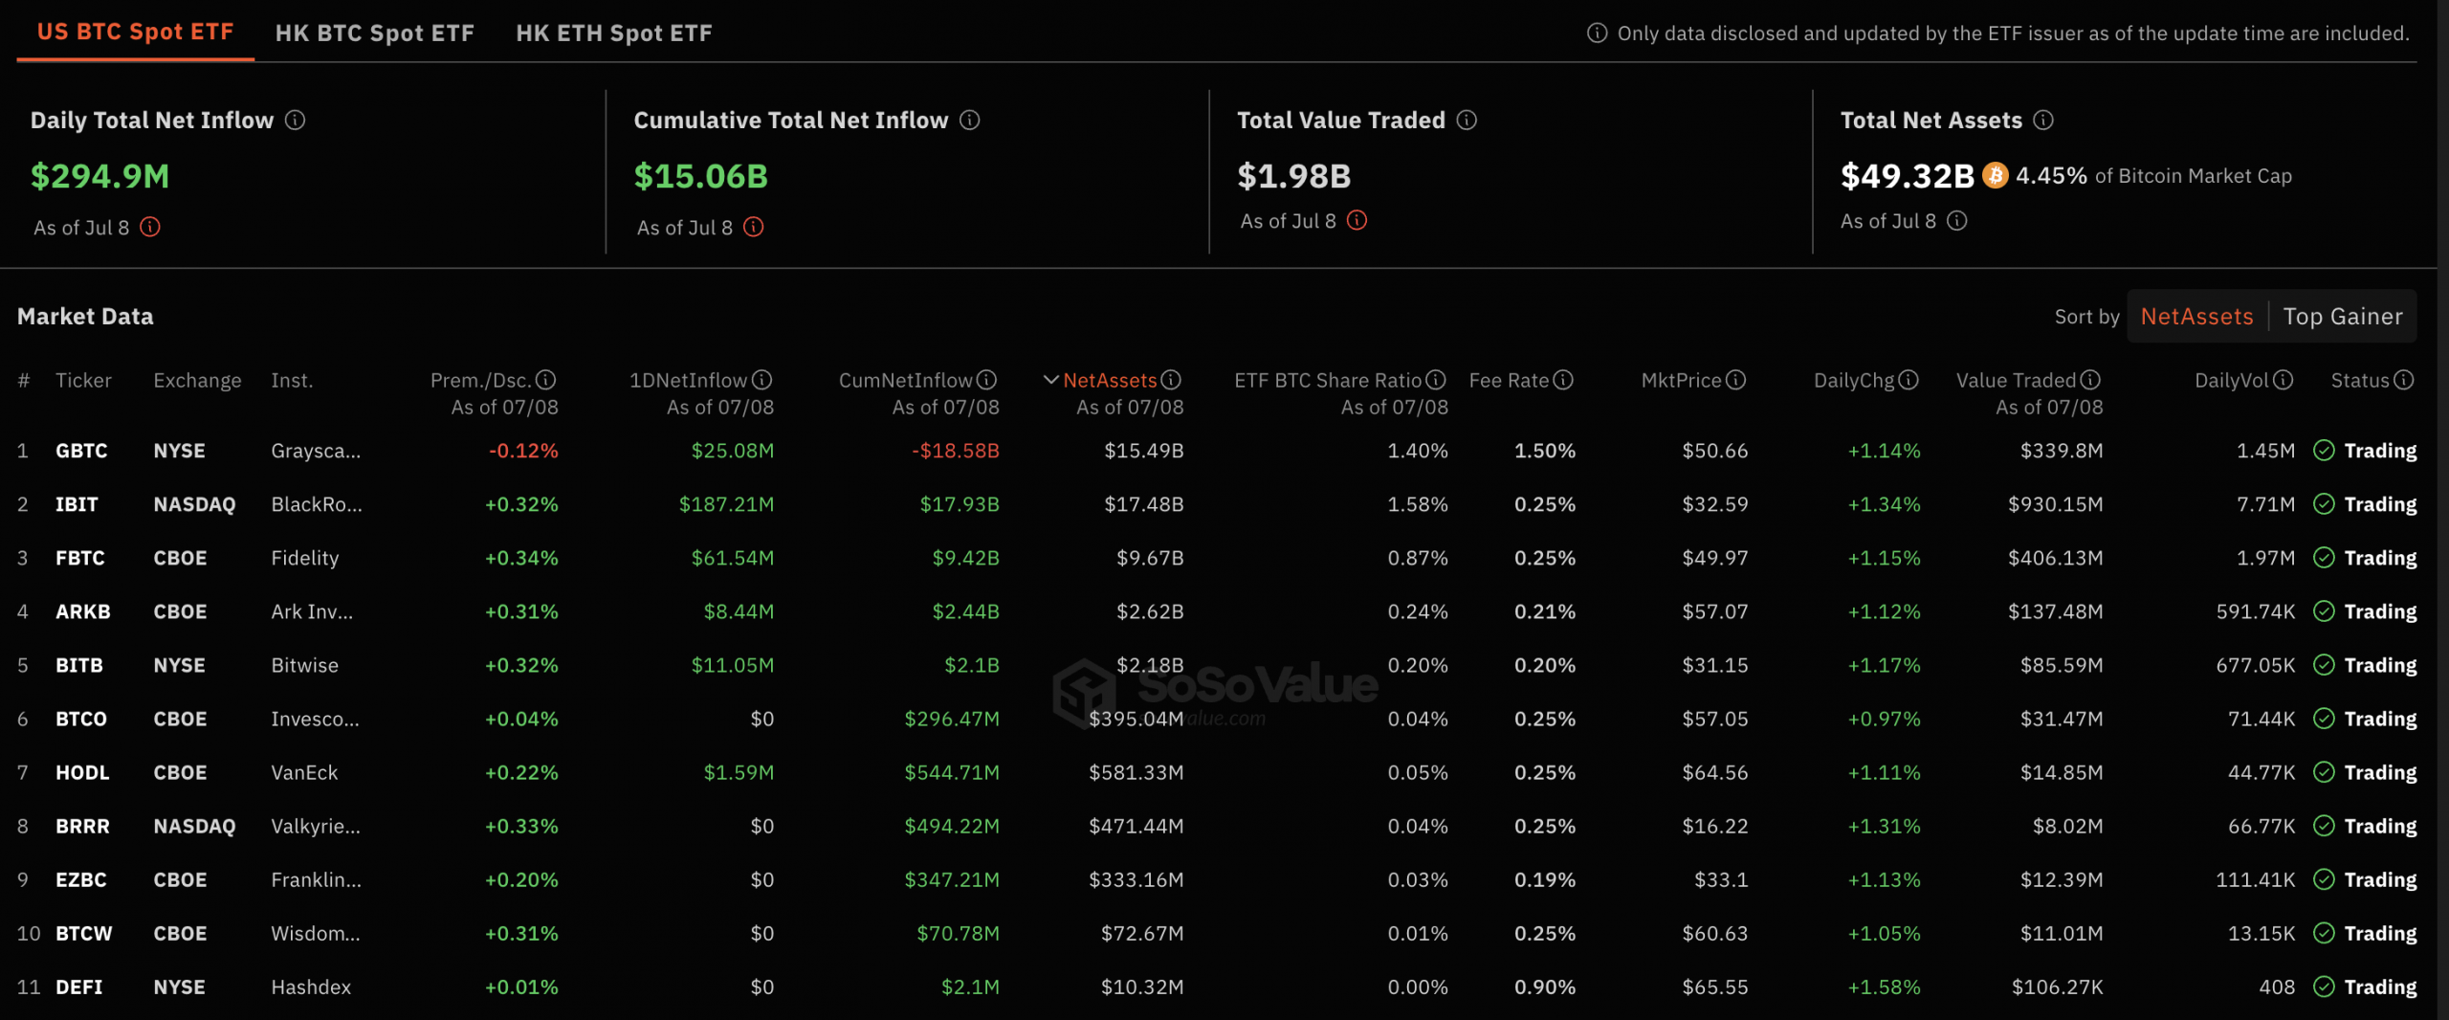Click info icon beside Total Net Assets
This screenshot has width=2449, height=1020.
[x=2043, y=120]
